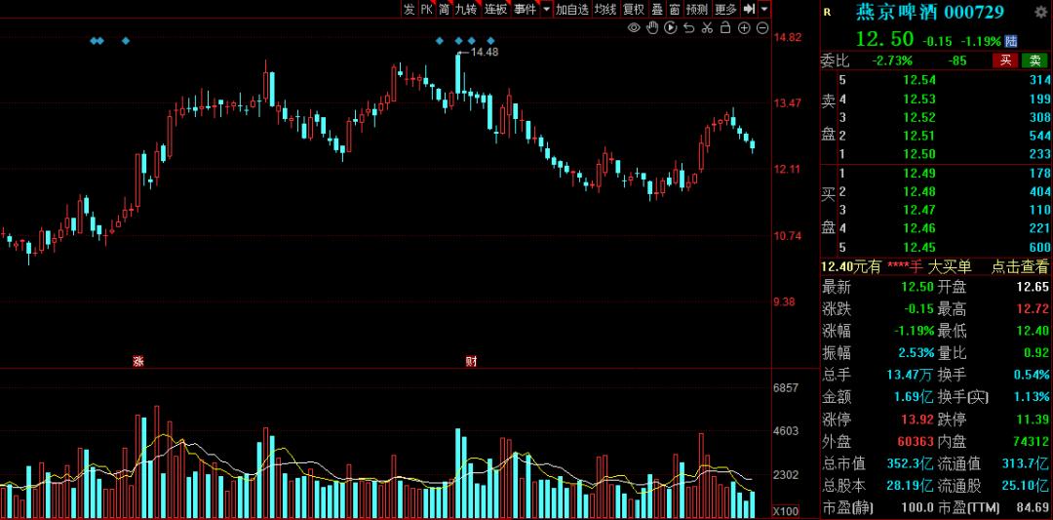
Task: Open the PK comparison button
Action: 427,9
